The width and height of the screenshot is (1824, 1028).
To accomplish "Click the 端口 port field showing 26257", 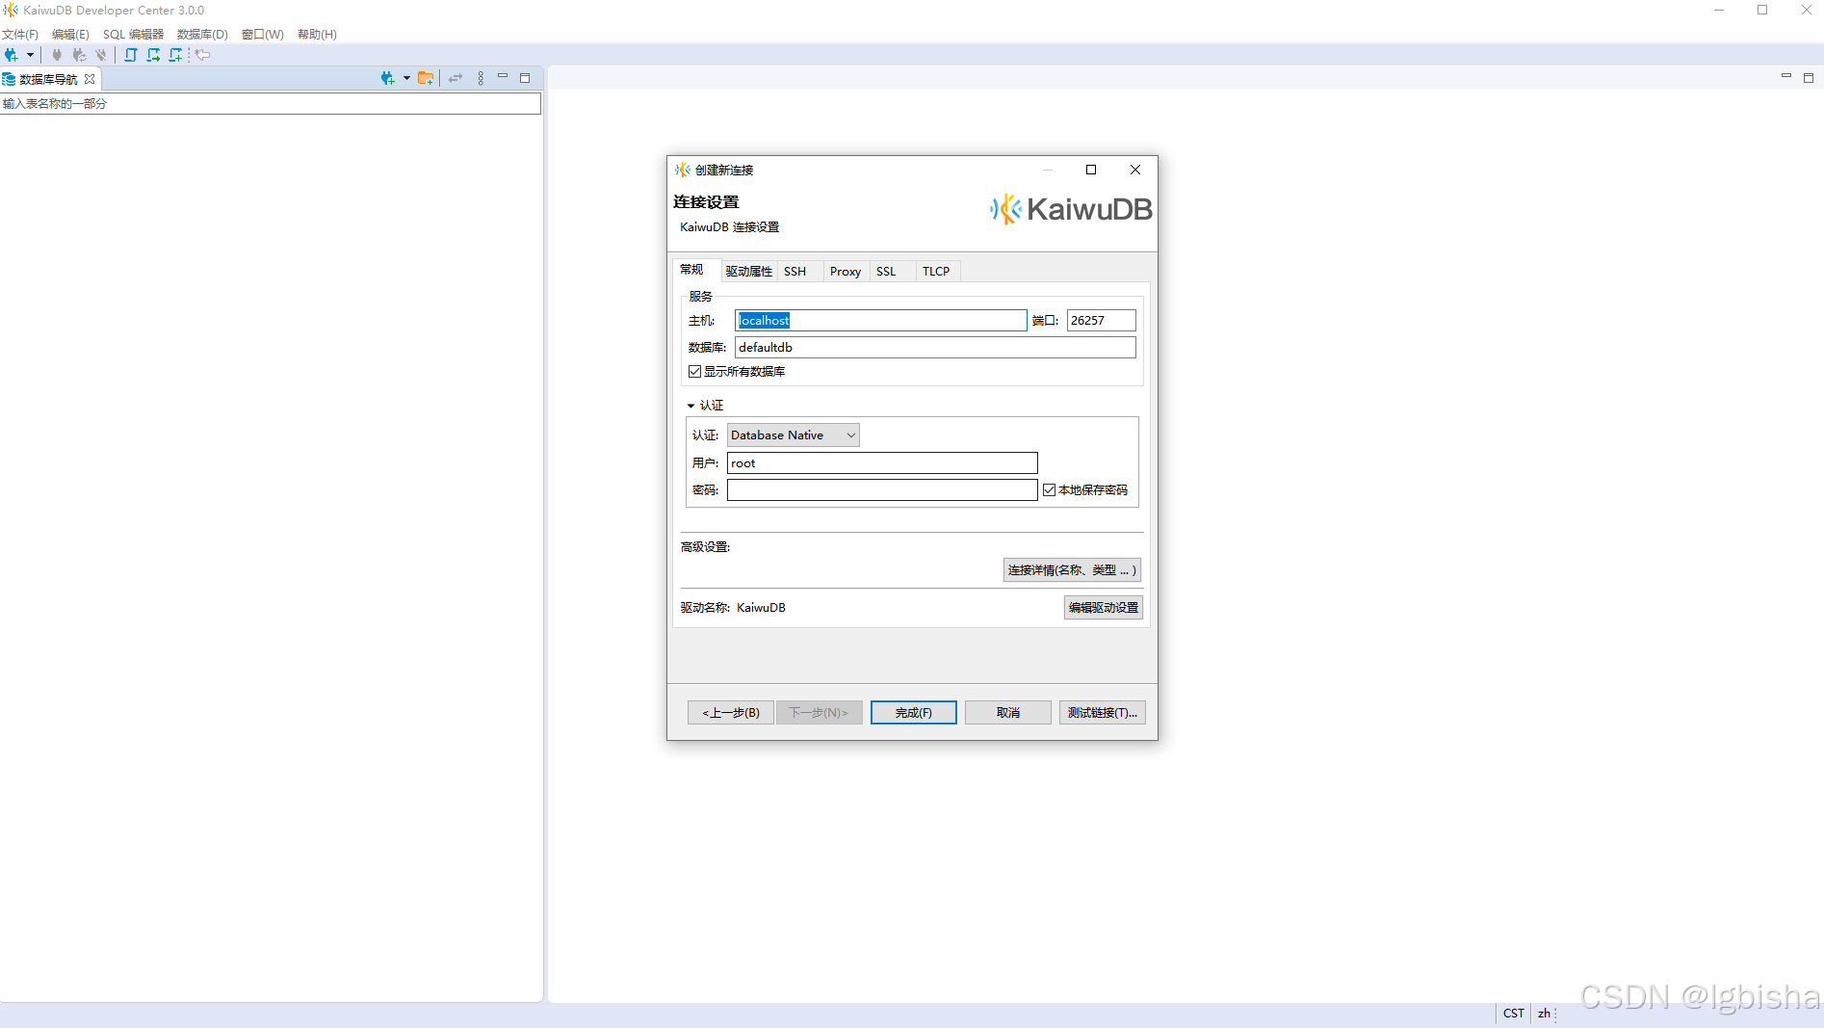I will [1101, 320].
